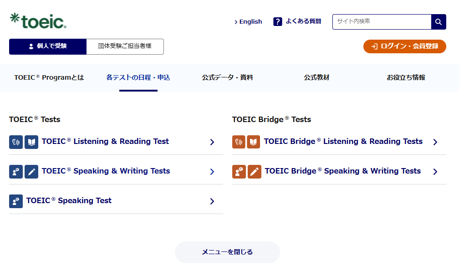This screenshot has height=271, width=459.
Task: Click the orange book icon for Bridge Listening & Reading
Action: [254, 142]
